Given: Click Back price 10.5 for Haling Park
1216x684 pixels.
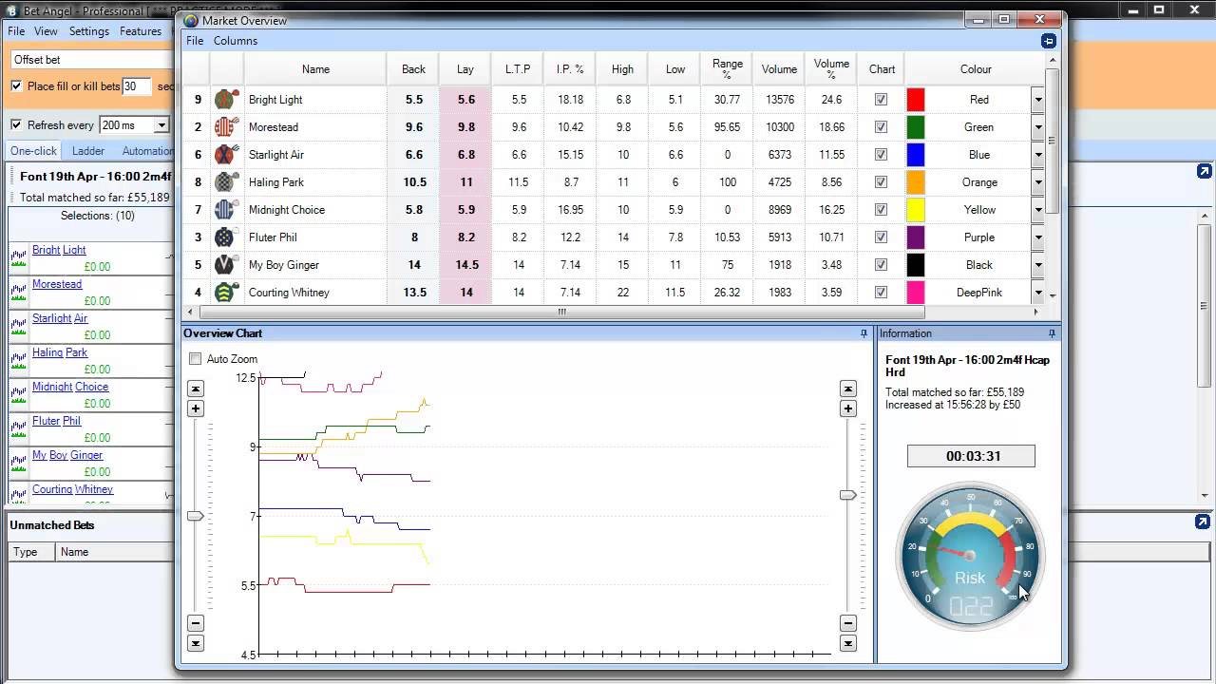Looking at the screenshot, I should pos(413,181).
